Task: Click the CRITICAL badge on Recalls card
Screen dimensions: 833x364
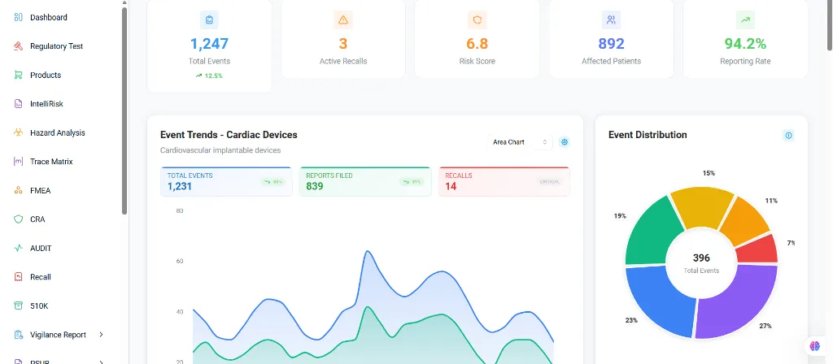Action: (x=550, y=181)
